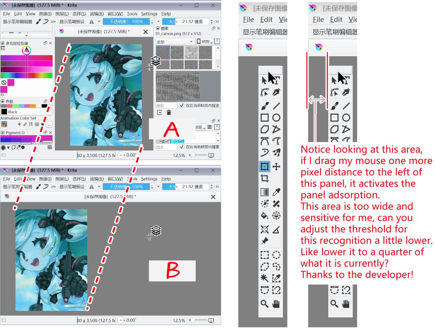This screenshot has width=435, height=328.
Task: Toggle the lock on the 色板 docker
Action: pyautogui.click(x=3, y=102)
